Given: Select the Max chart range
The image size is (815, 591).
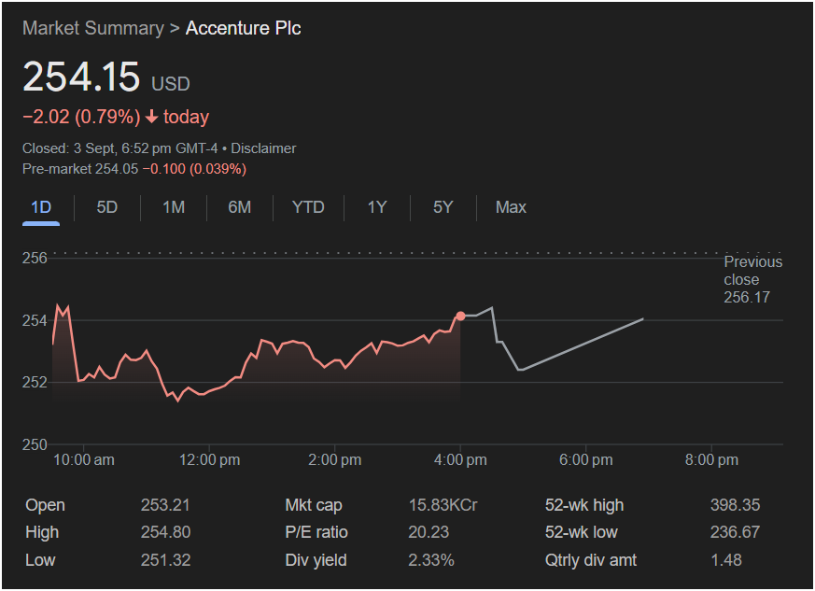Looking at the screenshot, I should (511, 207).
